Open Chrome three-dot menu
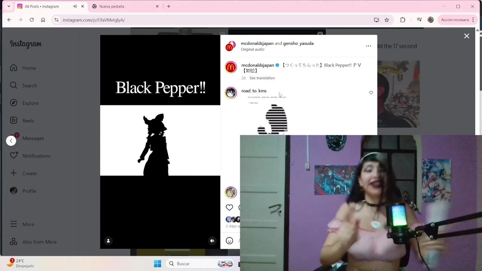Image resolution: width=482 pixels, height=271 pixels. [x=473, y=20]
